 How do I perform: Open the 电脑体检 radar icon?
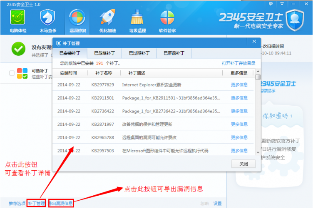click(18, 17)
